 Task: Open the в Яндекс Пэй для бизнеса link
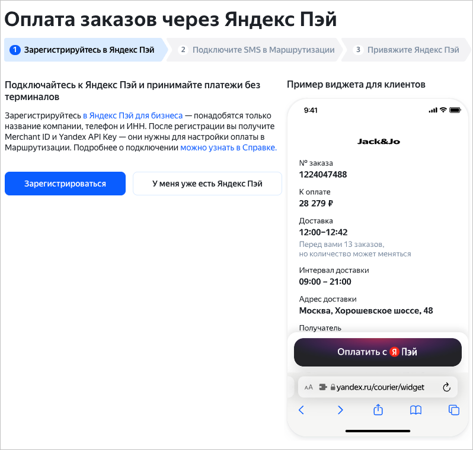click(x=133, y=115)
